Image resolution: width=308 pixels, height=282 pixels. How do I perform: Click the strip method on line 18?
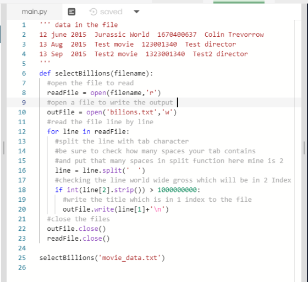tap(124, 190)
